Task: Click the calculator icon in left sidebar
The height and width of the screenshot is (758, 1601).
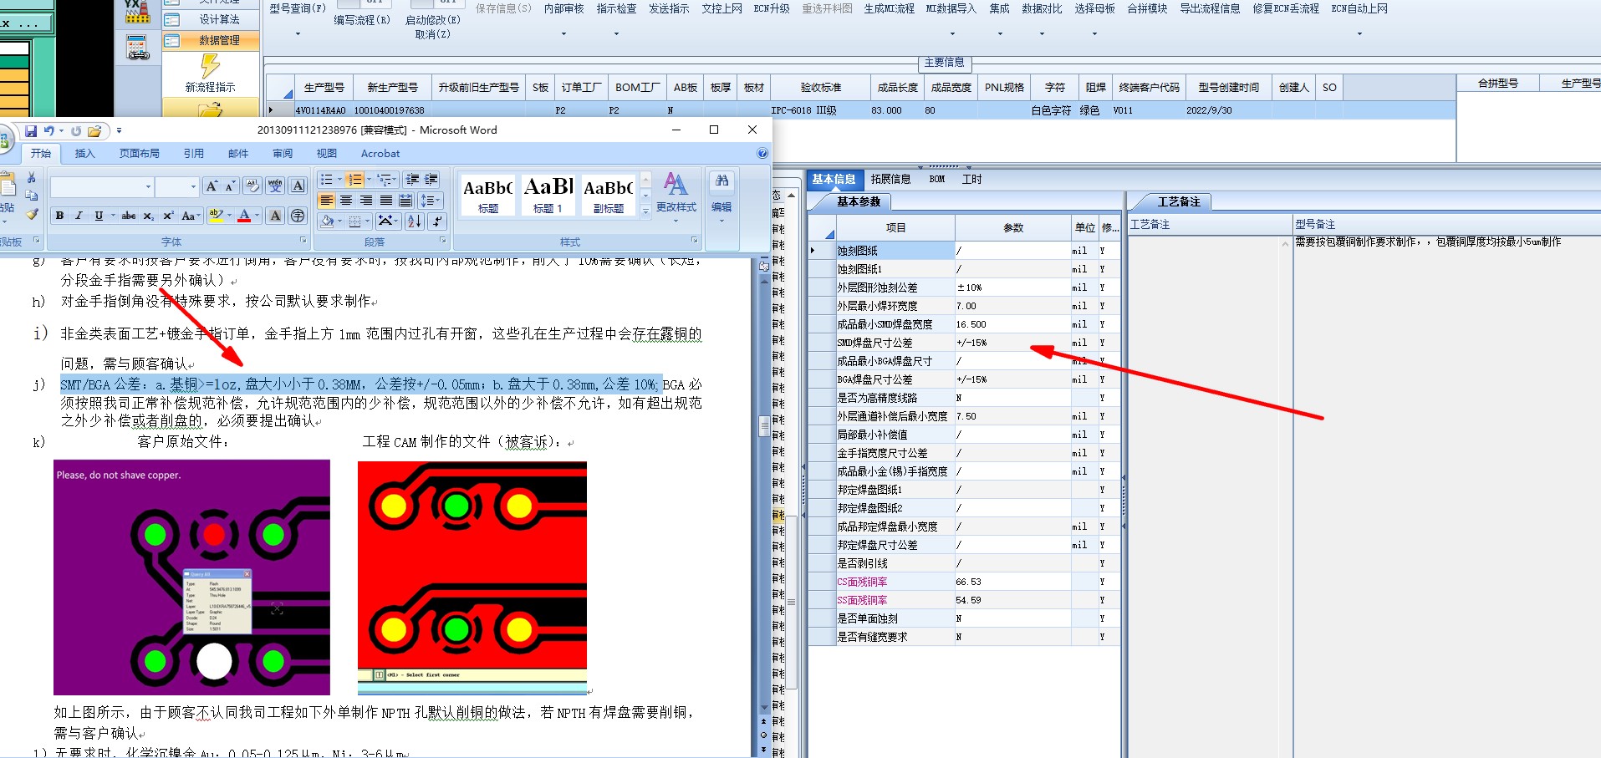Action: (x=138, y=48)
